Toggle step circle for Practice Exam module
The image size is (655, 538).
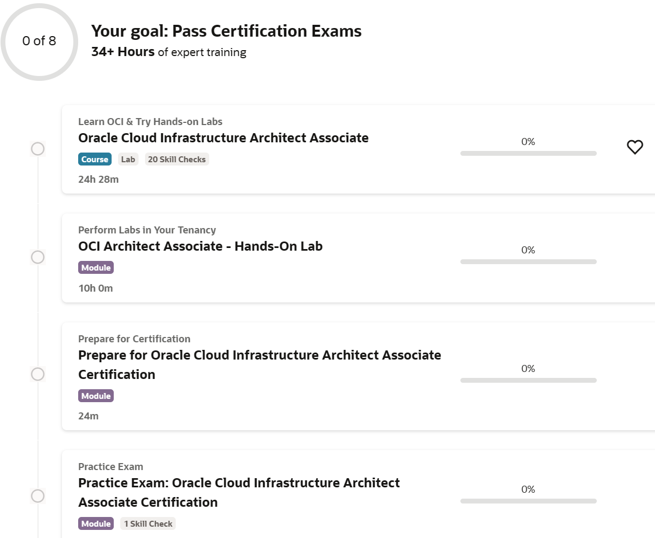coord(38,496)
